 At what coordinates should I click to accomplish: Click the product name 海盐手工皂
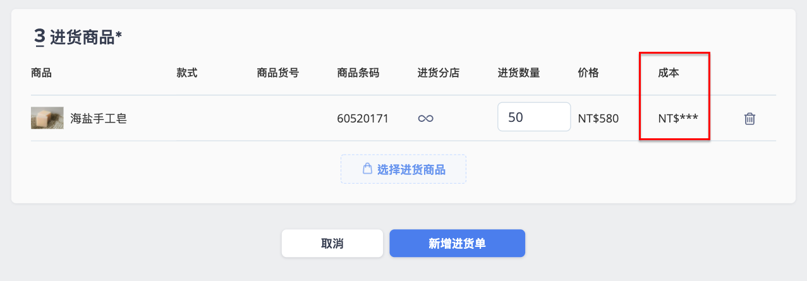99,118
